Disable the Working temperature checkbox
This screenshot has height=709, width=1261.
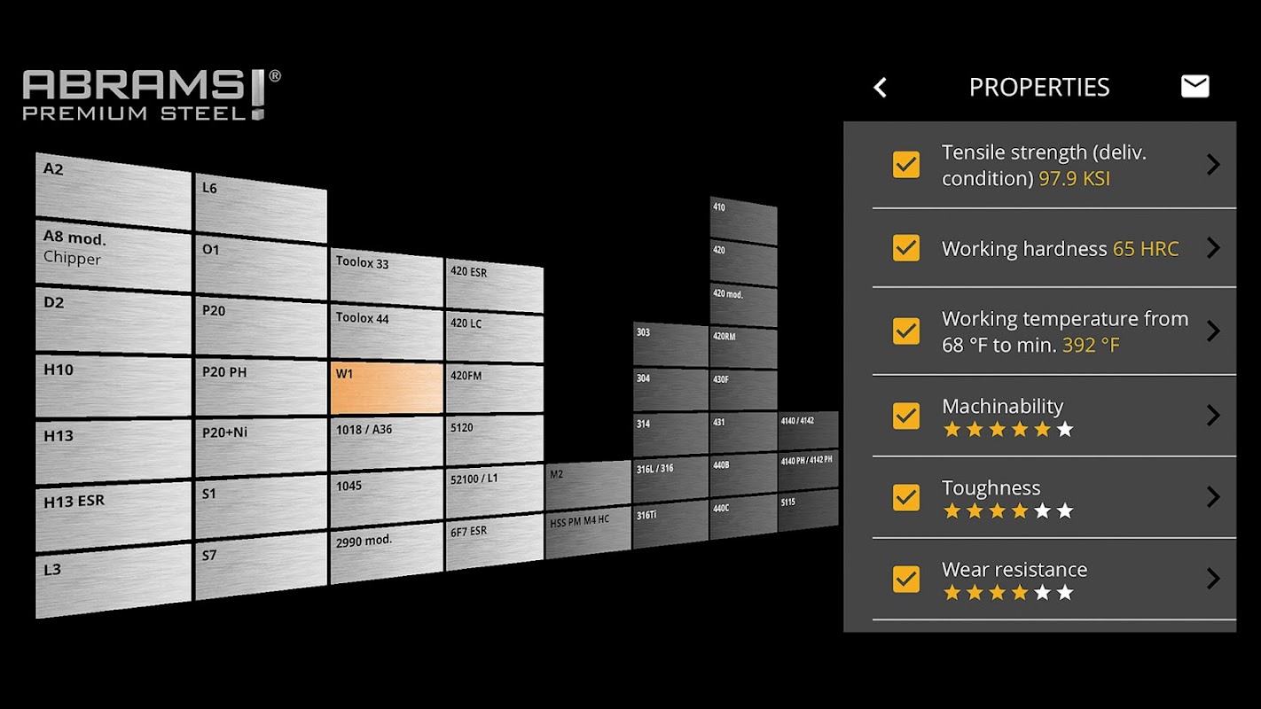point(905,331)
